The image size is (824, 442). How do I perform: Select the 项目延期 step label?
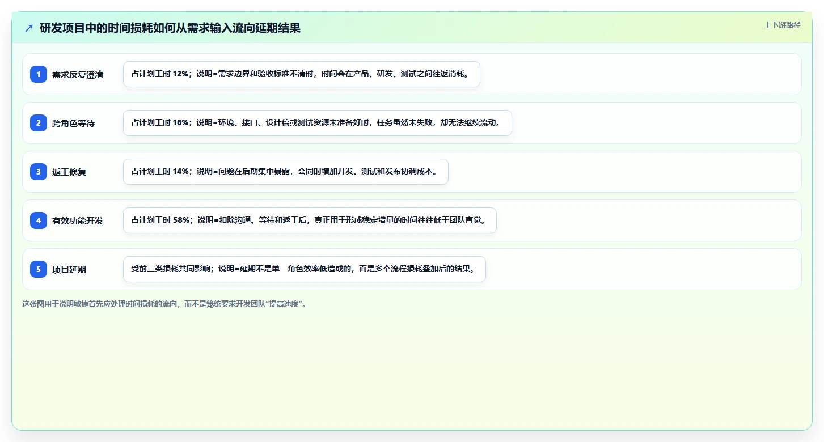tap(69, 269)
